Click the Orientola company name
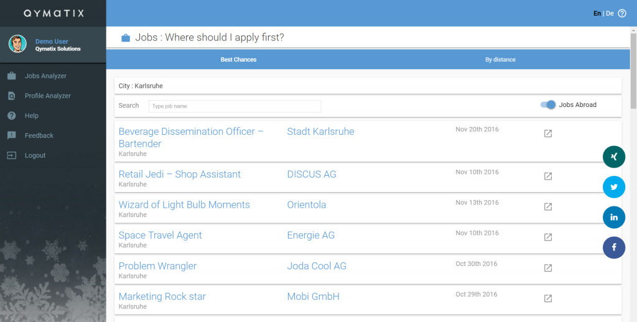This screenshot has width=637, height=322. pos(307,205)
